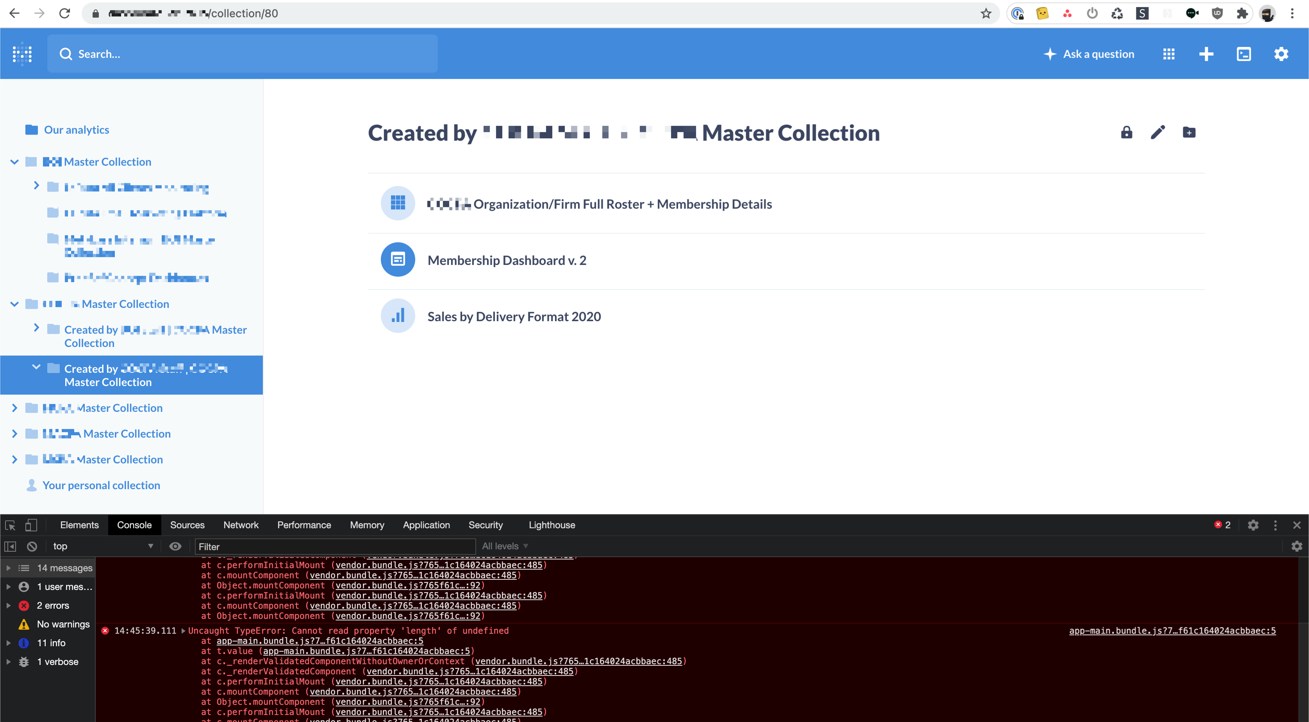Screen dimensions: 1309x722
Task: Open app-main.bundle.js source link at right
Action: pos(1172,631)
